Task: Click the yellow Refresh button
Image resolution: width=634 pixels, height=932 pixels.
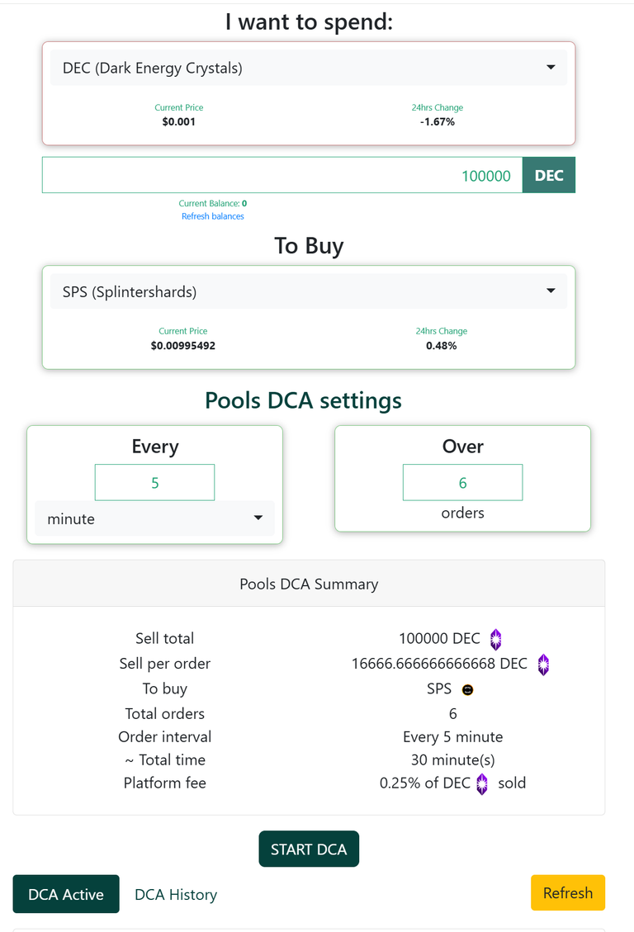Action: (567, 892)
